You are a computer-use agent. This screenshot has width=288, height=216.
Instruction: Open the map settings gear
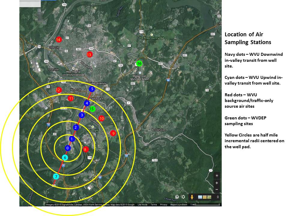pos(183,197)
